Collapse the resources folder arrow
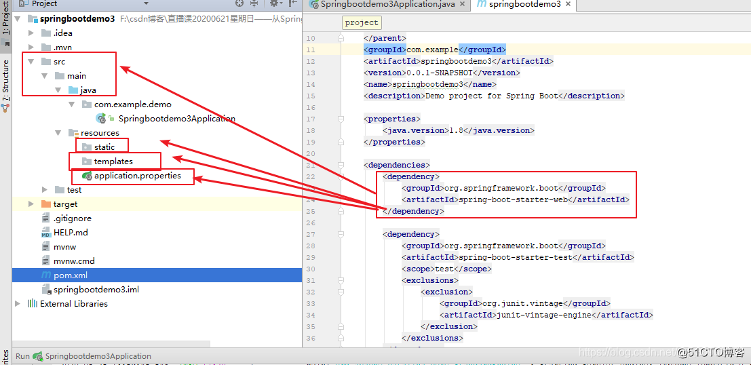This screenshot has width=751, height=365. tap(58, 133)
